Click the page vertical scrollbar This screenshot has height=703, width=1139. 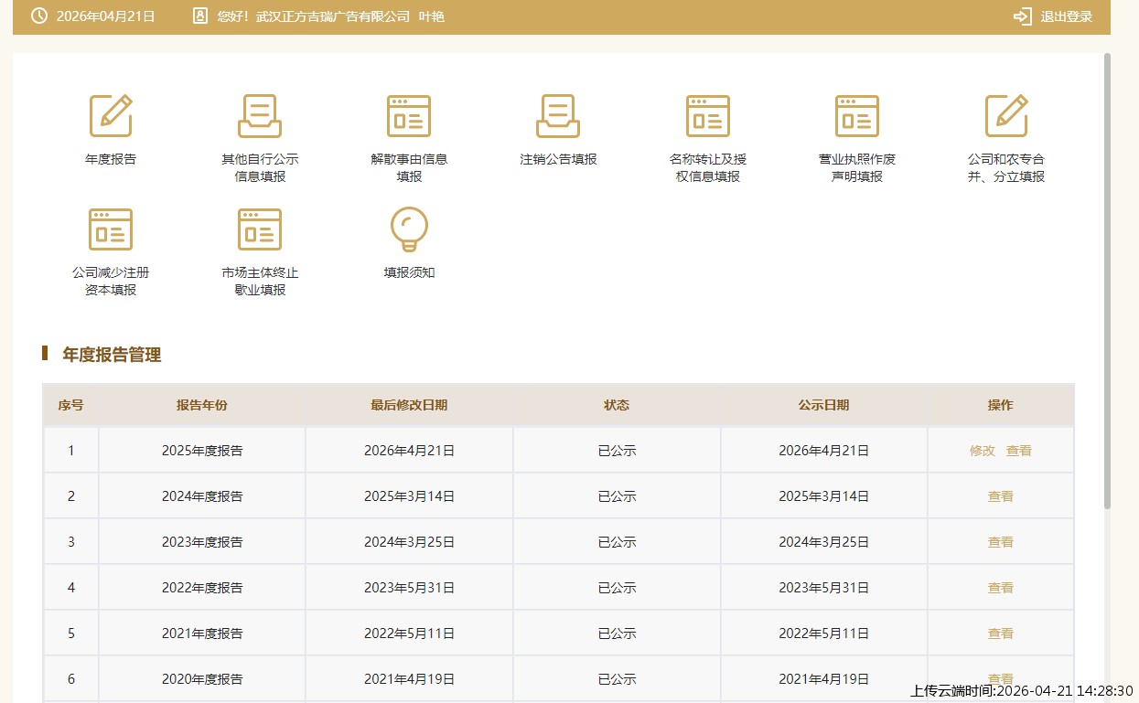click(x=1107, y=274)
